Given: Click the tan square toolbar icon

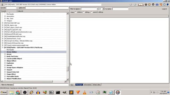Looking at the screenshot, I should [149, 4].
